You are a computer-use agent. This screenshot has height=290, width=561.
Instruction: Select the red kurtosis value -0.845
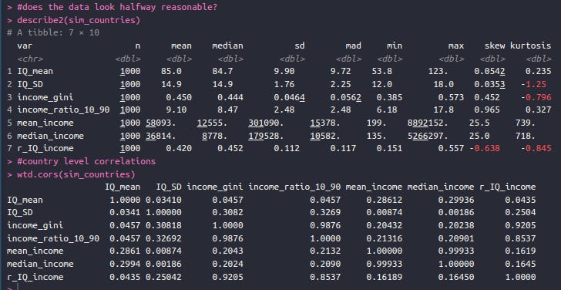pos(536,148)
